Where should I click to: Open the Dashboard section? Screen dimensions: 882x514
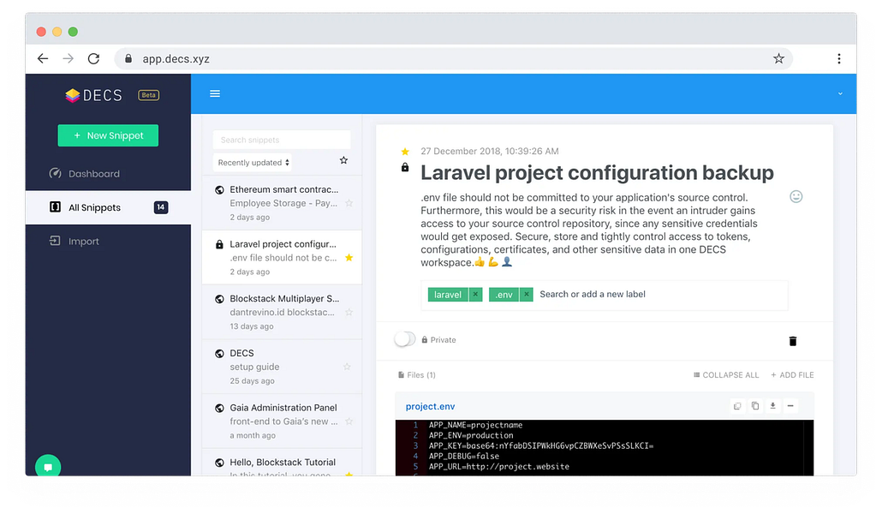[x=85, y=173]
